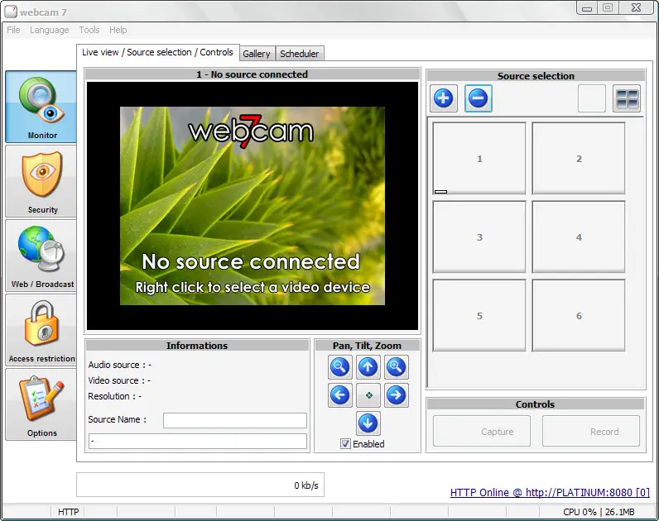The width and height of the screenshot is (659, 521).
Task: Maximize the webcam 7 window
Action: coord(608,8)
